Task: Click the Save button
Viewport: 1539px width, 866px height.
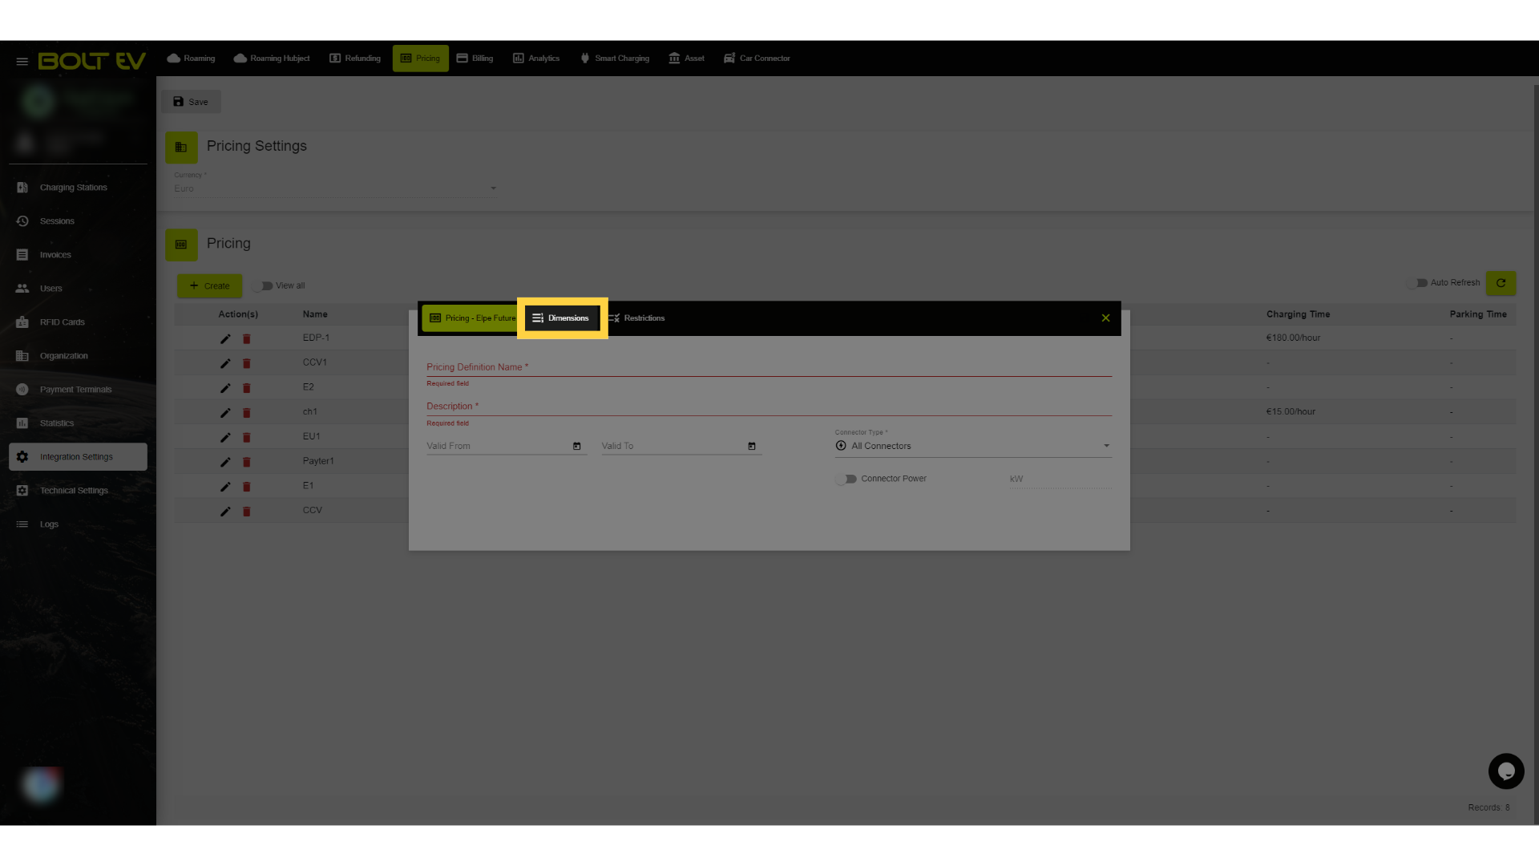Action: [x=191, y=102]
